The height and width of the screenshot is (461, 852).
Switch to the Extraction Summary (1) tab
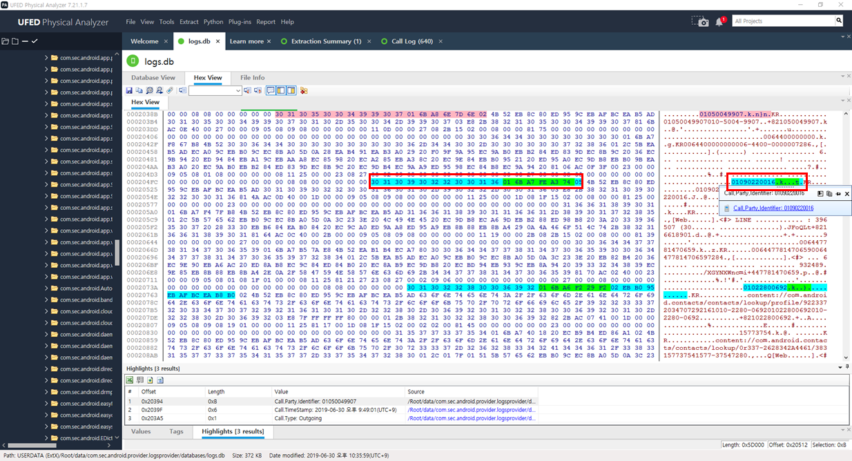[x=326, y=41]
